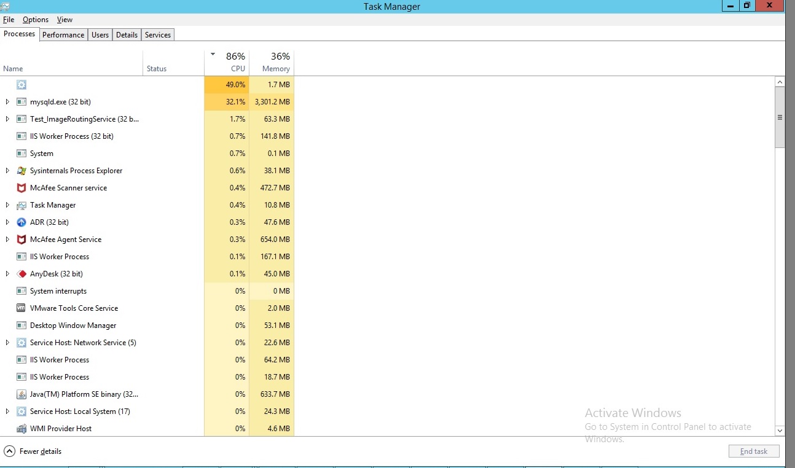Click the Task Manager process icon
This screenshot has width=795, height=468.
pyautogui.click(x=22, y=205)
